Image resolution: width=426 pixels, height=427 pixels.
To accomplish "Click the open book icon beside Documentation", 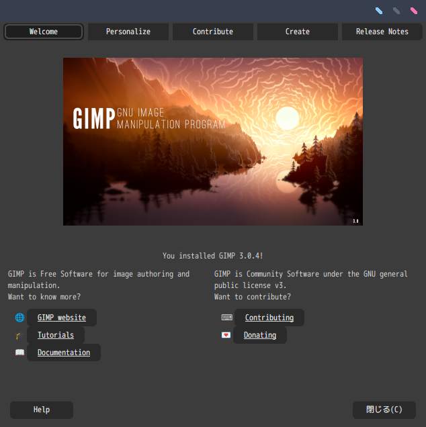I will 19,352.
